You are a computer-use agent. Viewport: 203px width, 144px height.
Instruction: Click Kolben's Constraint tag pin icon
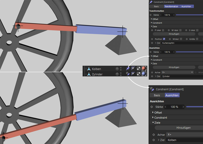(128, 68)
